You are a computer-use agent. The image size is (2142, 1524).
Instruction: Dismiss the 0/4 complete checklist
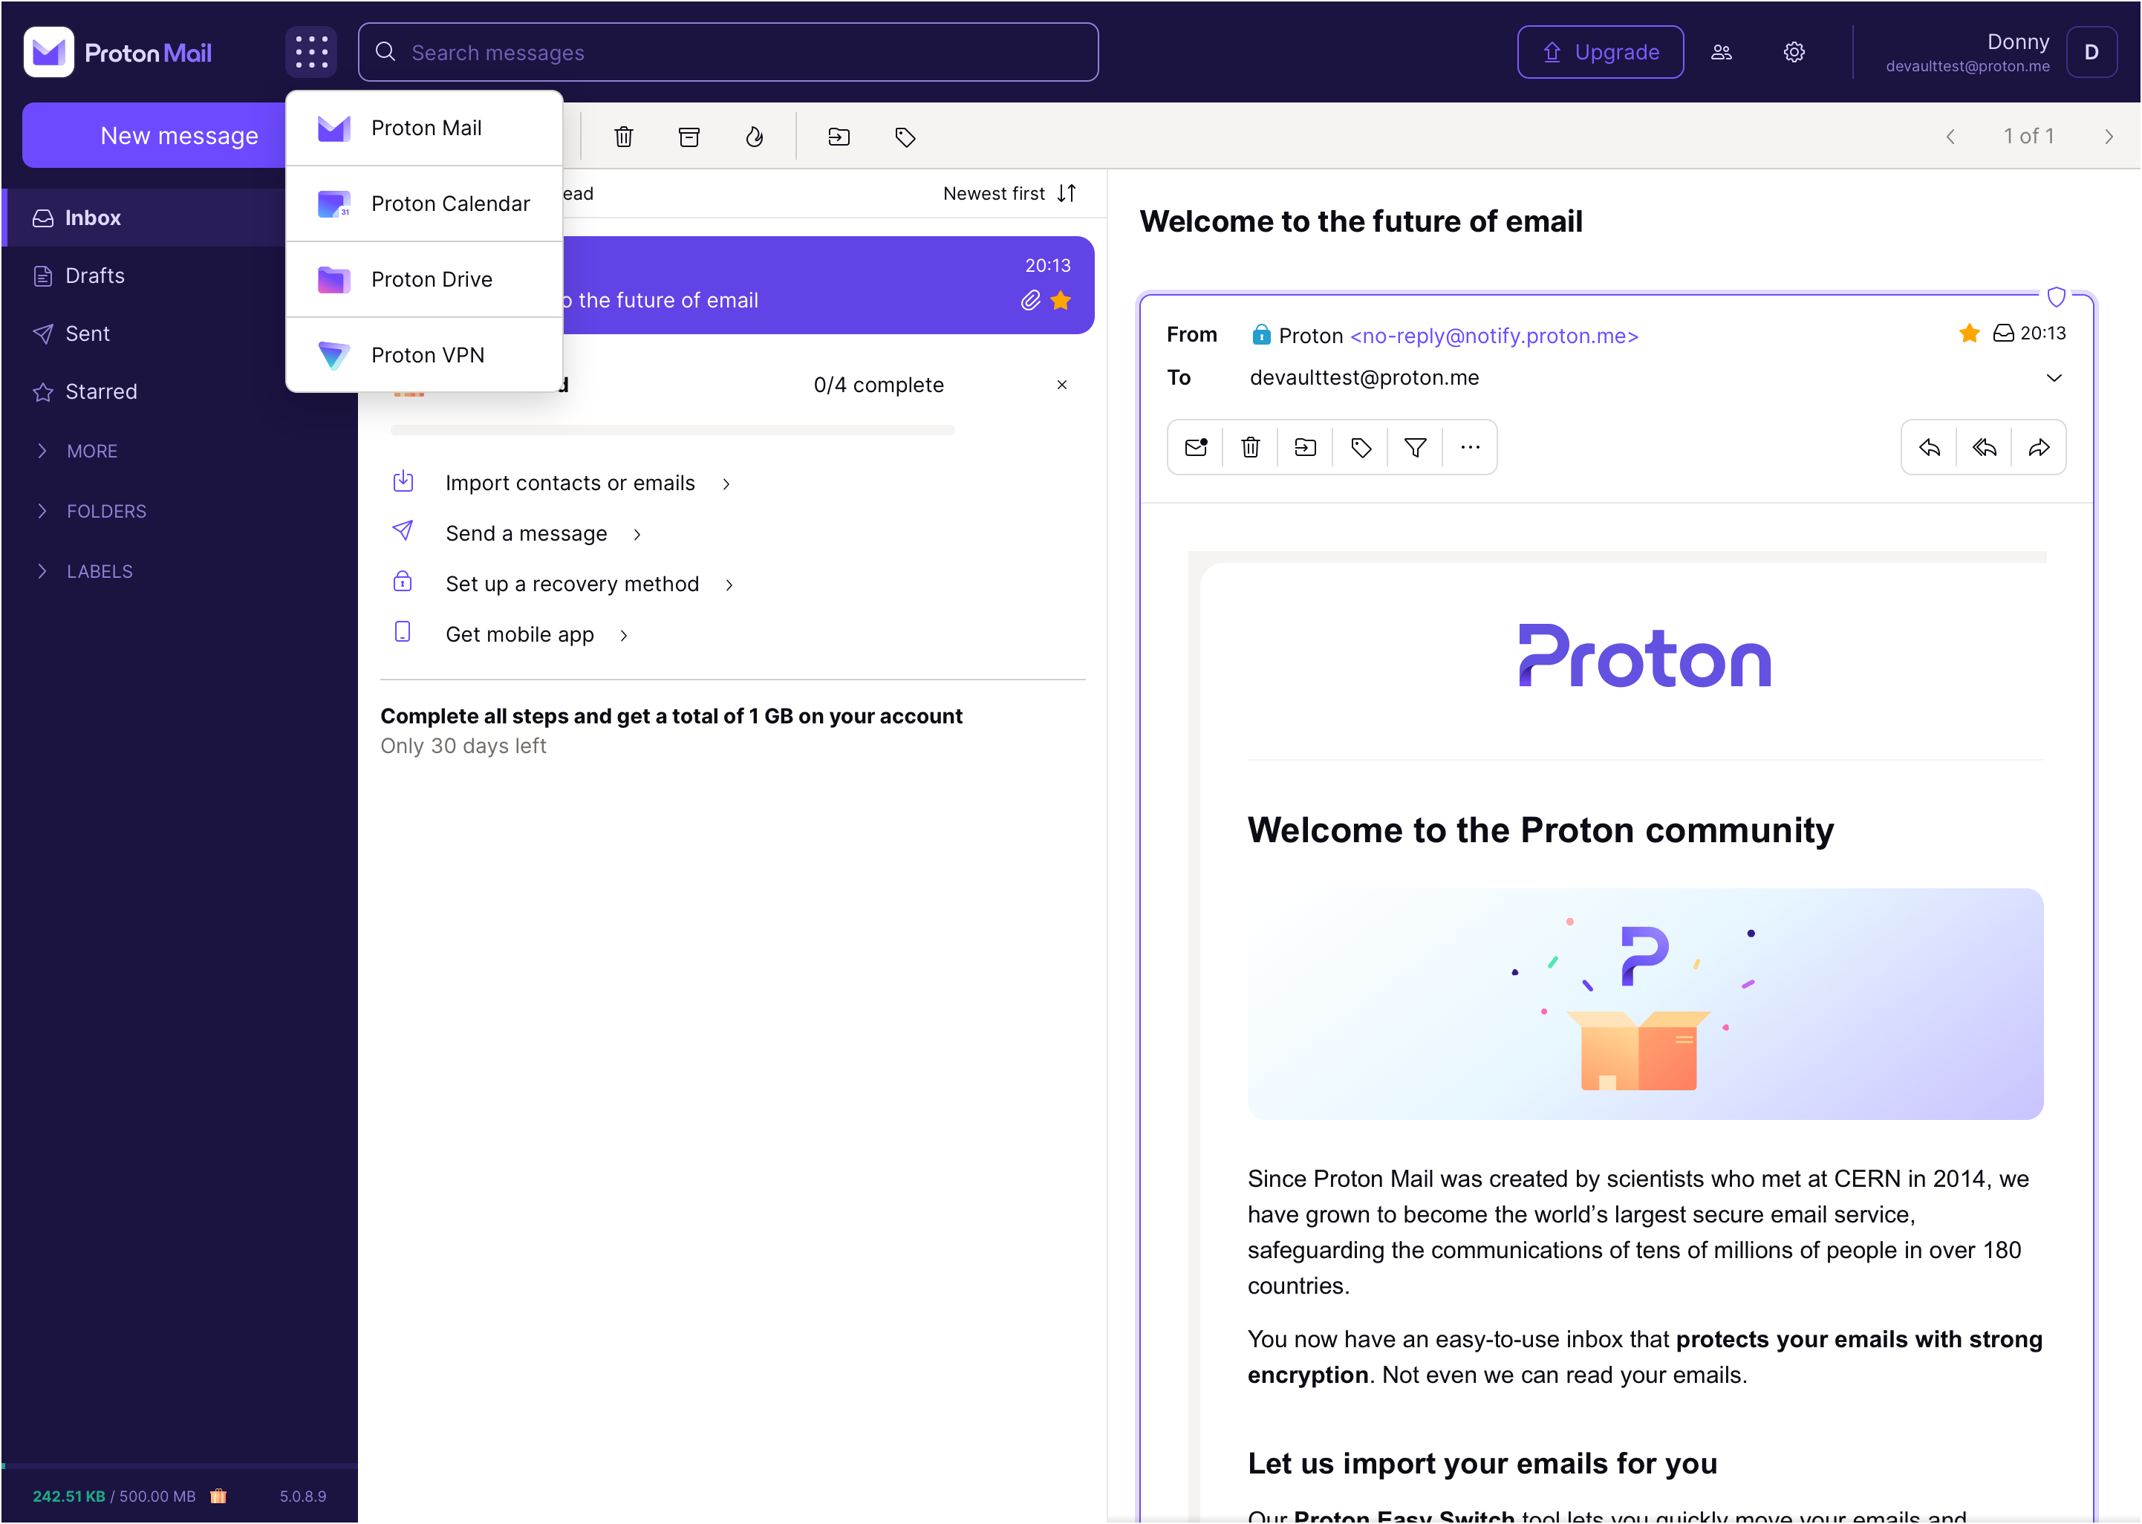(x=1061, y=385)
